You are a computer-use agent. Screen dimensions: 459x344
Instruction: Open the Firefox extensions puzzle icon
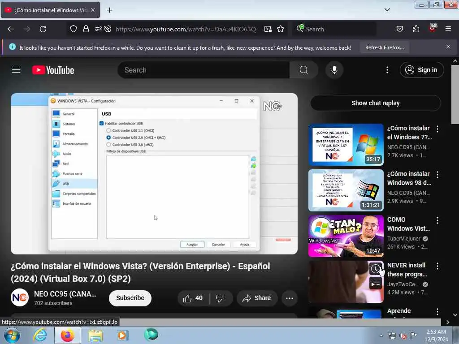coord(416,29)
